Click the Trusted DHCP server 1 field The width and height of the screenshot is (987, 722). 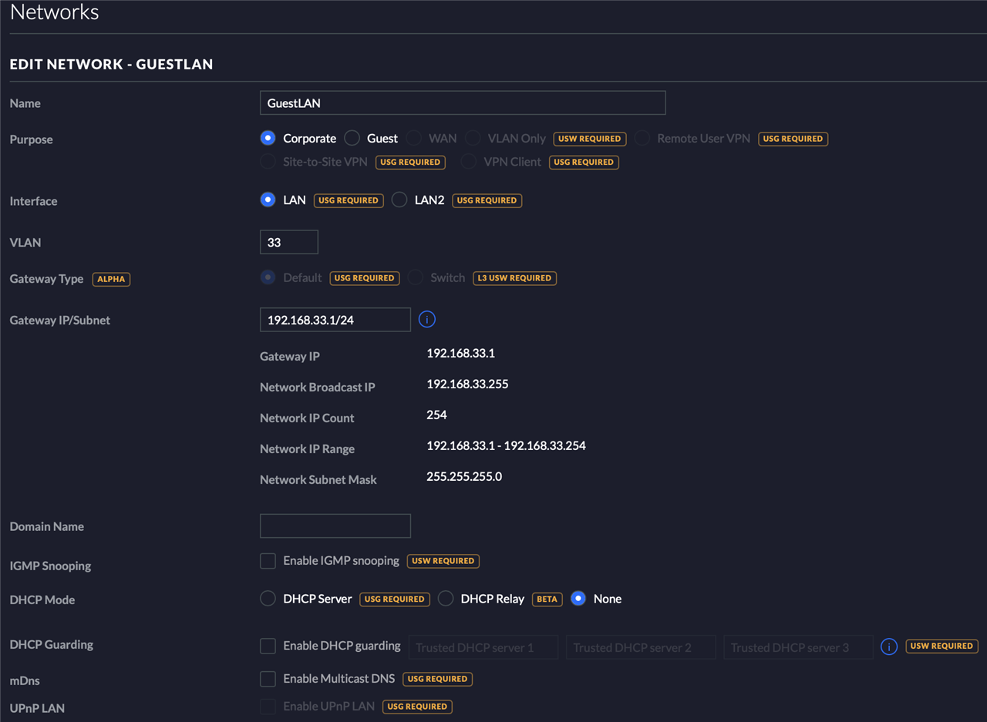[483, 647]
